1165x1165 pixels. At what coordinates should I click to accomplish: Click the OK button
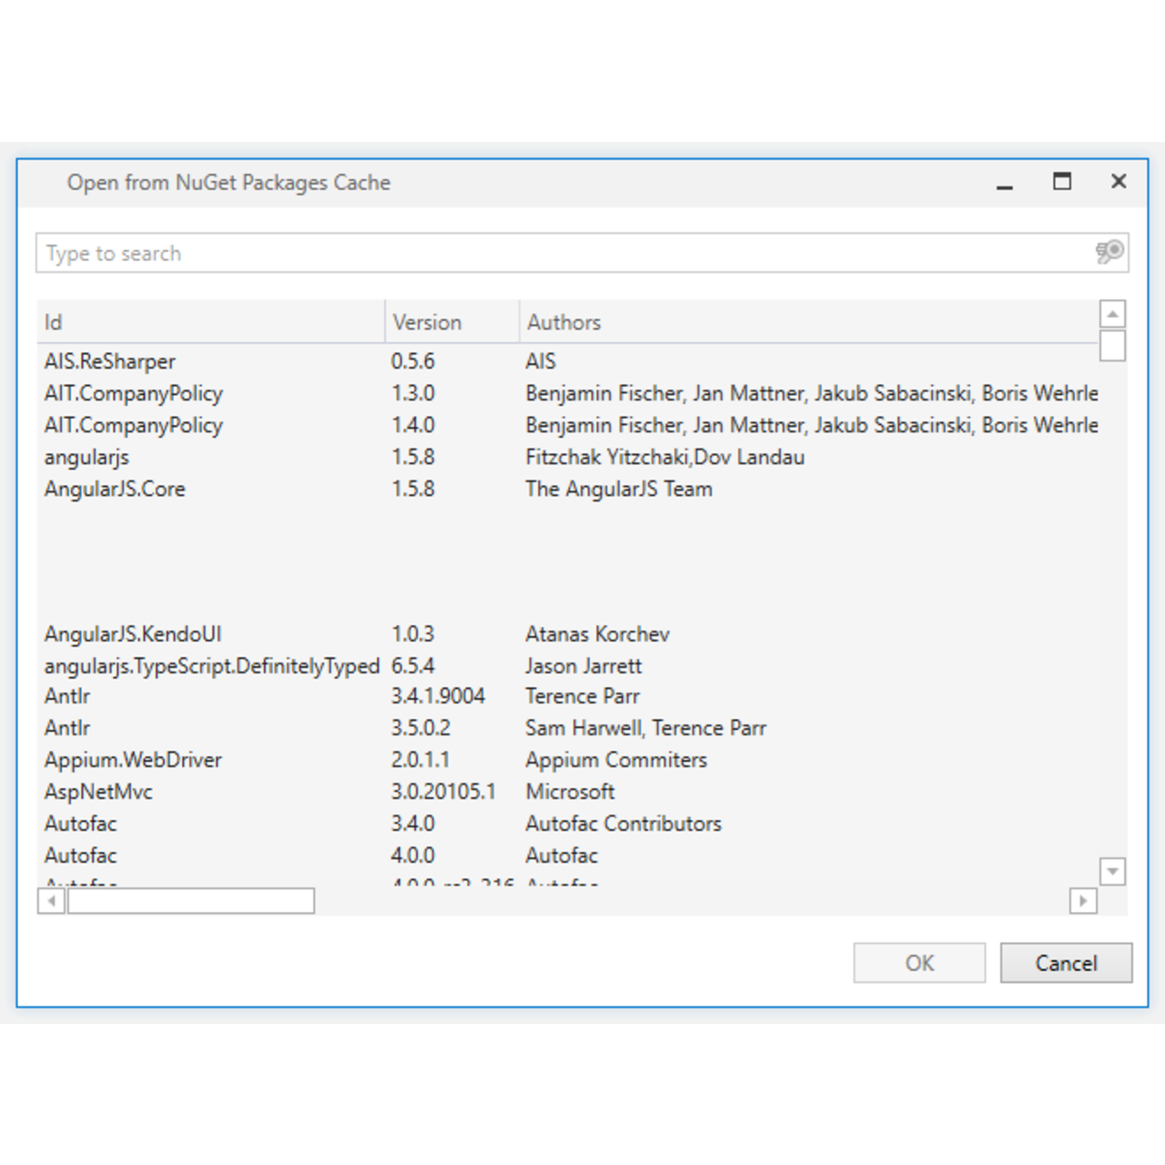[919, 963]
